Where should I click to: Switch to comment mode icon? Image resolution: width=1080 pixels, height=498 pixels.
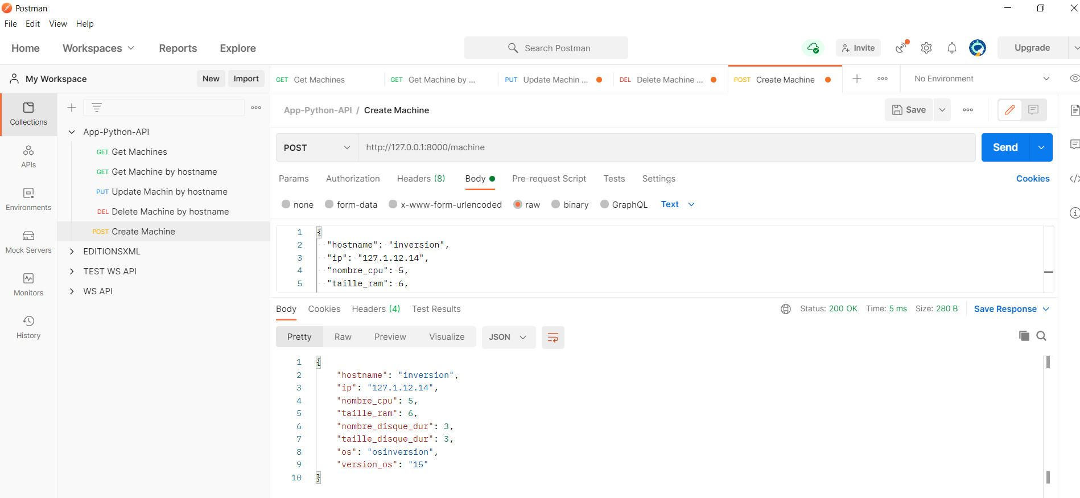click(x=1033, y=110)
